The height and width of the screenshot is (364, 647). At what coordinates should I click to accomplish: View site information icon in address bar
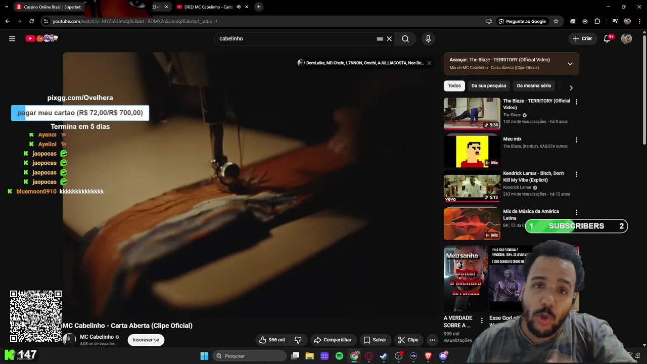point(46,21)
